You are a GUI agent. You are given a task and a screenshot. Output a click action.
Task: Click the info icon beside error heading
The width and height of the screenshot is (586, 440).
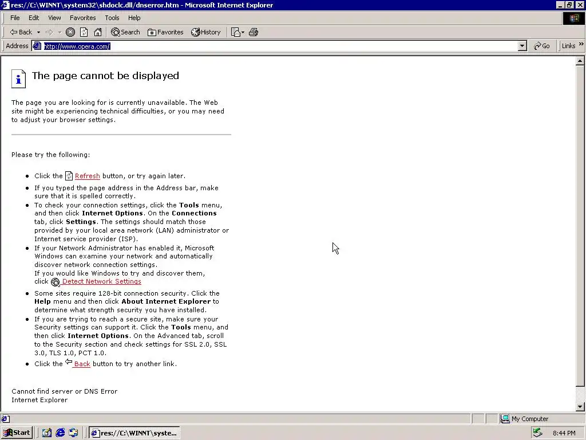18,78
